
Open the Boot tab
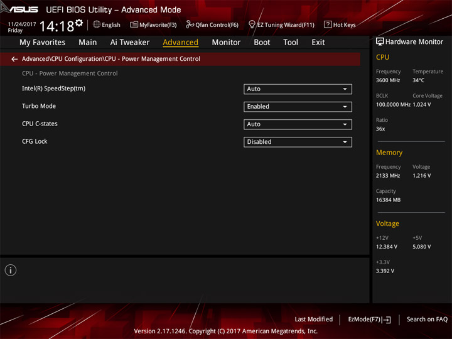[262, 43]
